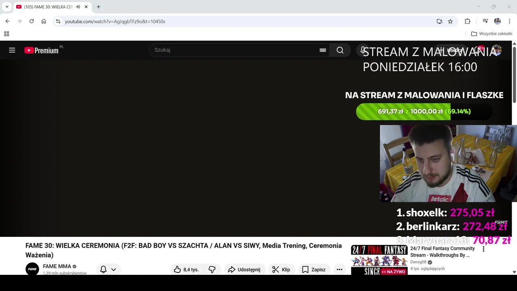Viewport: 517px width, 291px height.
Task: Open 24/7 Final Fantasy Community Stream title
Action: [443, 252]
